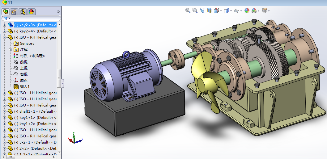327x159 pixels.
Task: Click the Apply Scene icon
Action: tap(254, 10)
